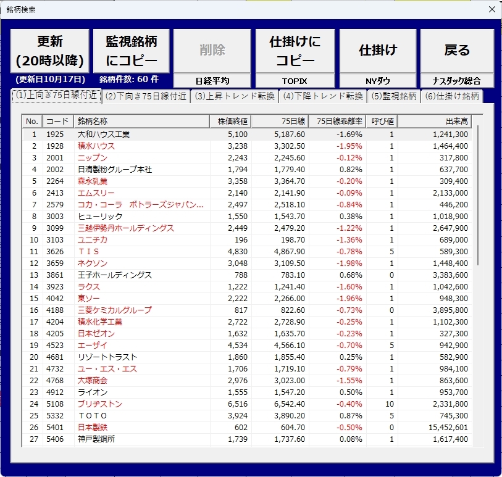The width and height of the screenshot is (502, 477).
Task: Click the 戻る button
Action: (x=457, y=51)
